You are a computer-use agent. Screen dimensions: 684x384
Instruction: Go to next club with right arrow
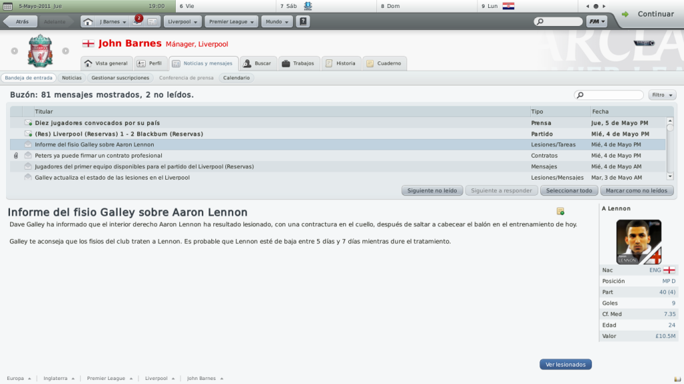(66, 51)
